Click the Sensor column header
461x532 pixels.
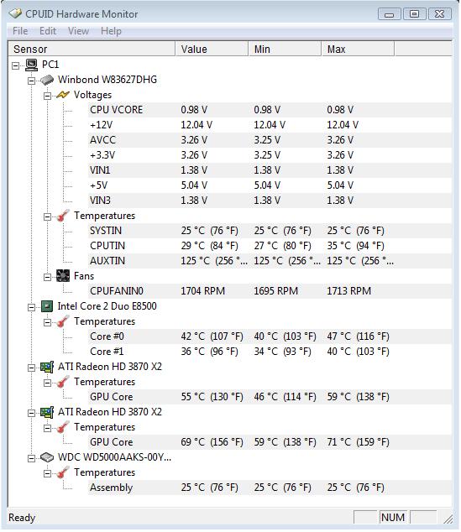point(92,50)
